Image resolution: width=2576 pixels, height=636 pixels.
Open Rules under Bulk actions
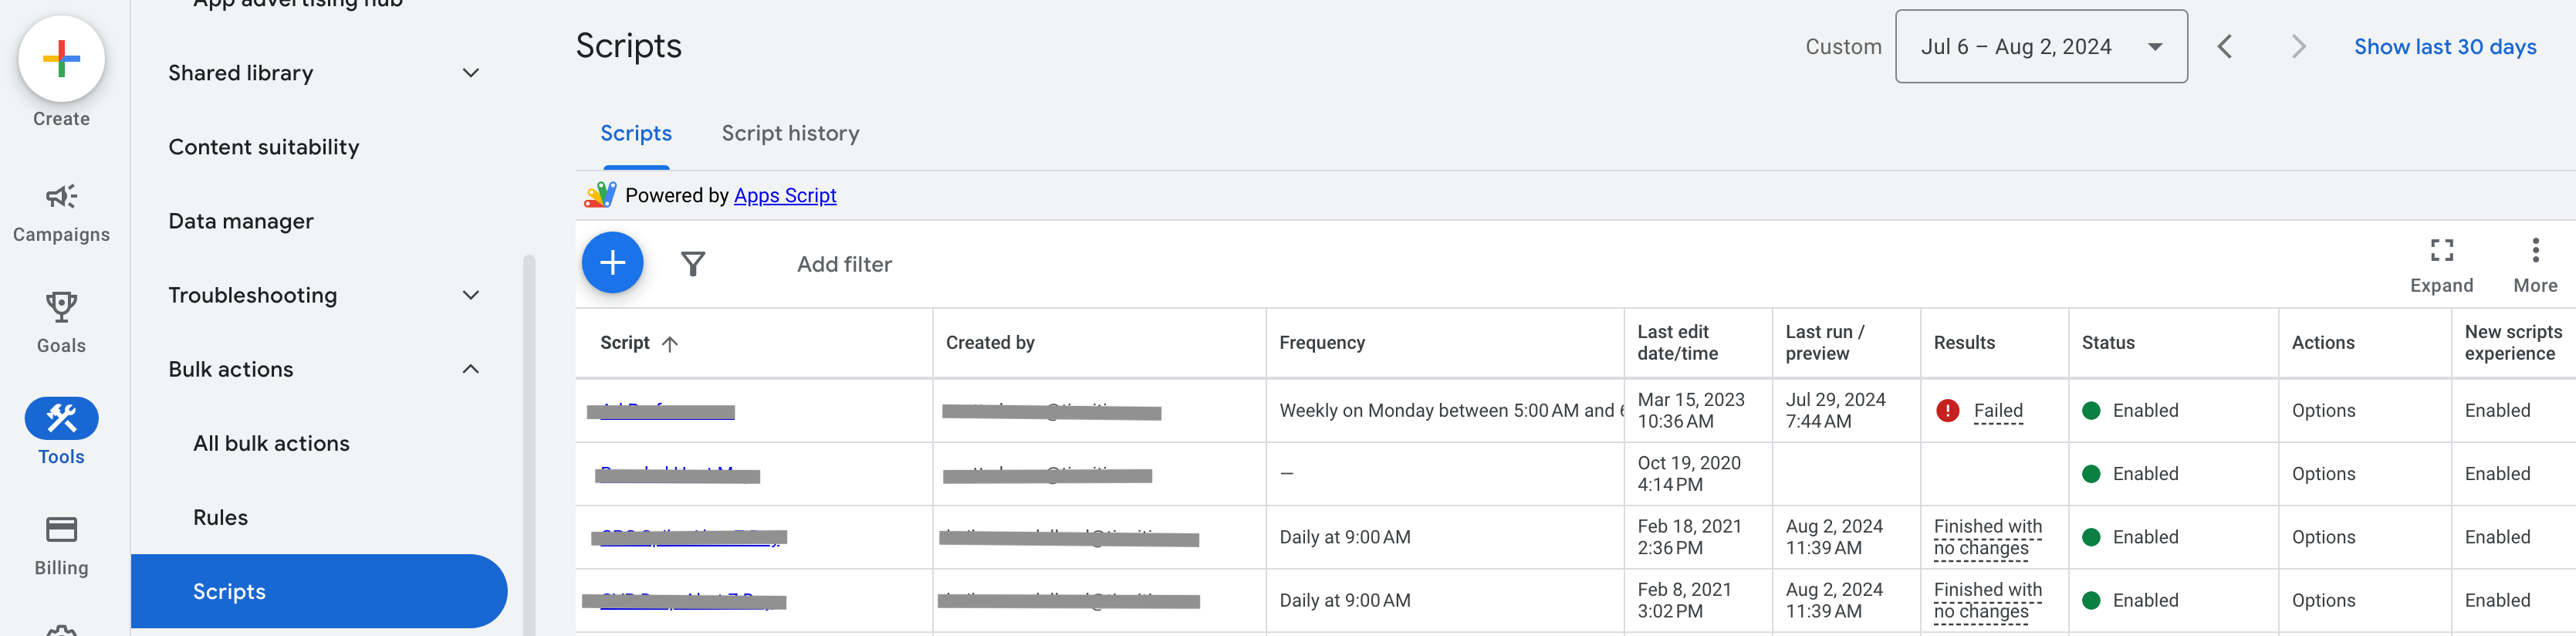(x=220, y=517)
